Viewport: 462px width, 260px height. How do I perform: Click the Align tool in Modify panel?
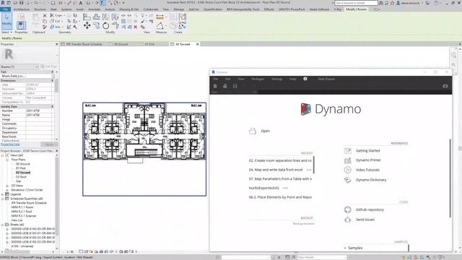tap(87, 17)
